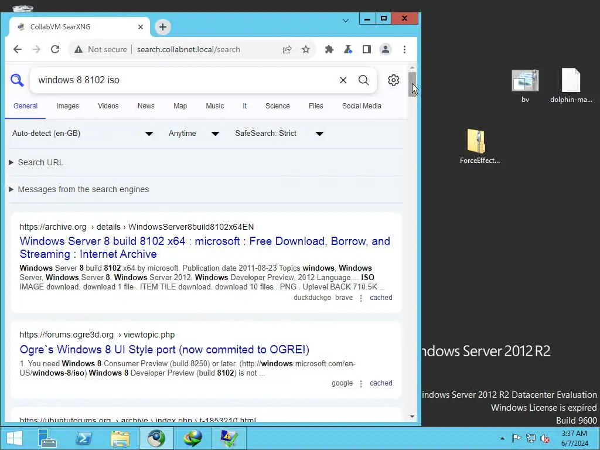This screenshot has height=450, width=600.
Task: Switch to the Music tab
Action: click(214, 106)
